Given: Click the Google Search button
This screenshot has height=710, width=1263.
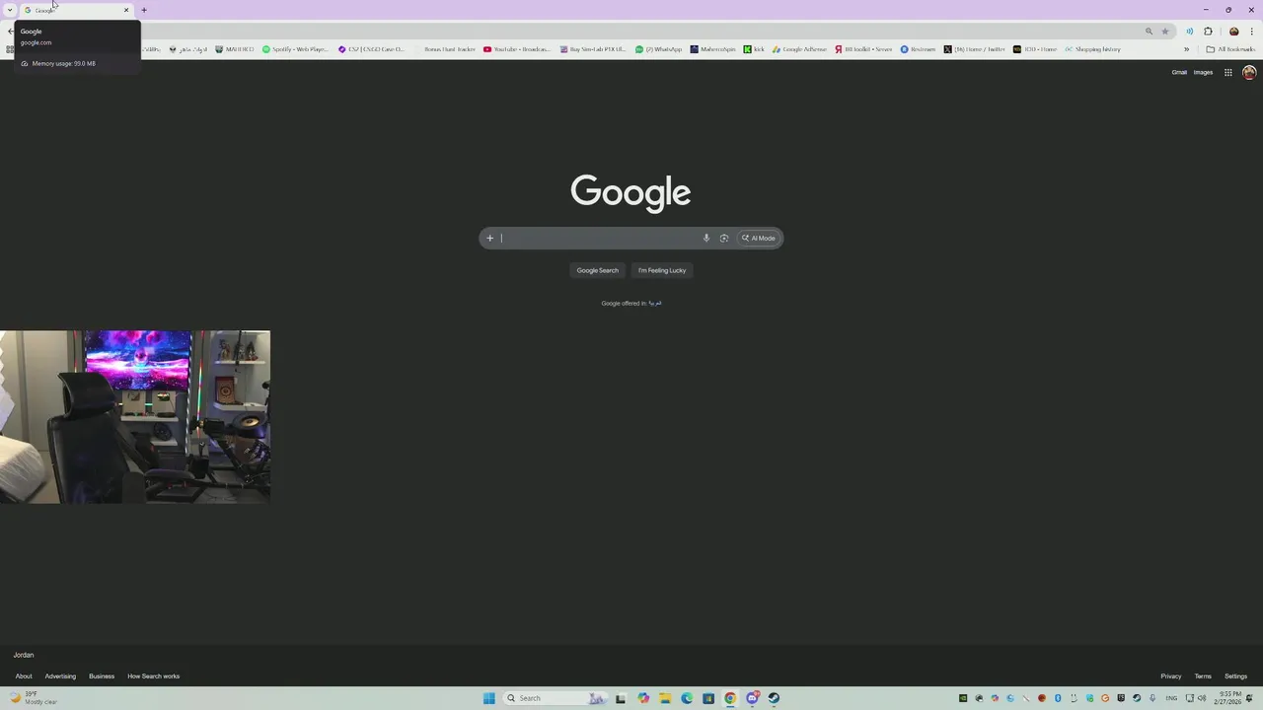Looking at the screenshot, I should [598, 270].
